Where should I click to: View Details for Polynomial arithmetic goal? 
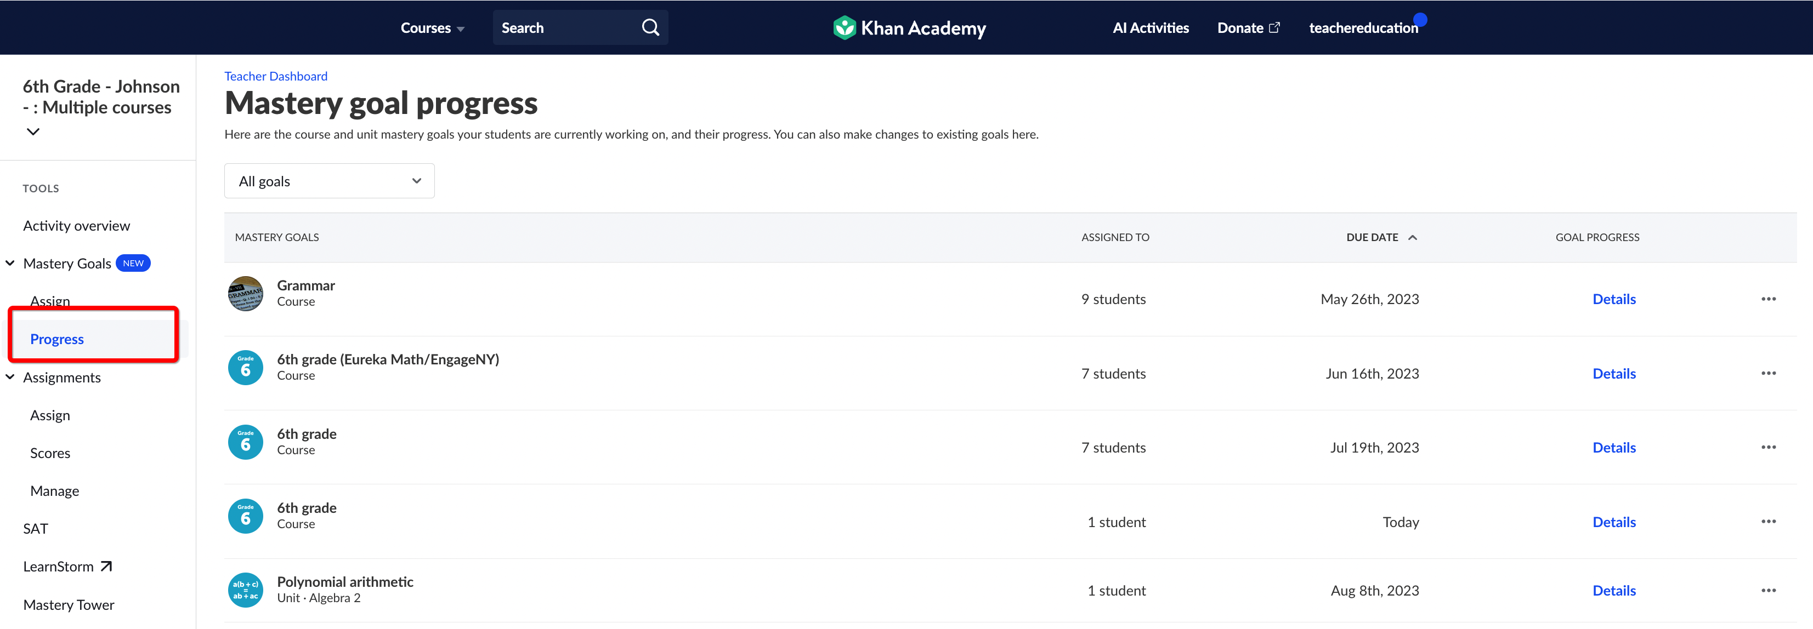pyautogui.click(x=1614, y=591)
